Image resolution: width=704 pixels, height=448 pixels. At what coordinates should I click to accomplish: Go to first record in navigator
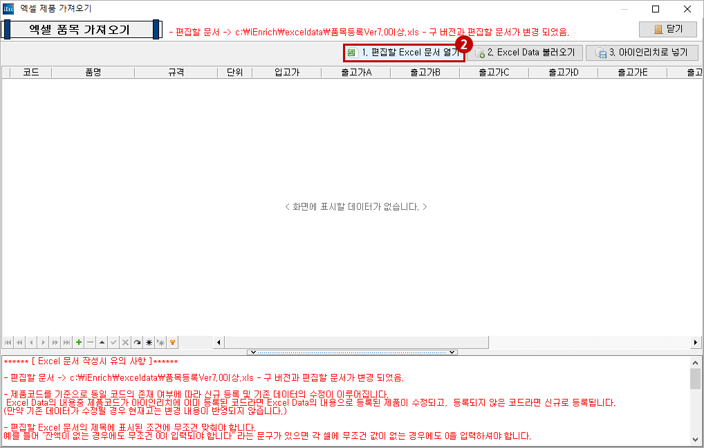[x=8, y=342]
